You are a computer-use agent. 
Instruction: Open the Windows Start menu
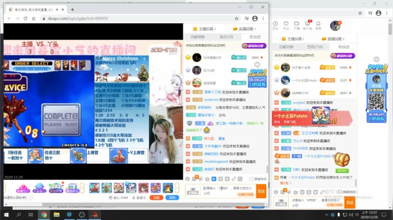[x=6, y=215]
